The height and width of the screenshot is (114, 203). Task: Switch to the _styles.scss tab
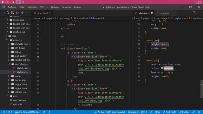(x=144, y=13)
